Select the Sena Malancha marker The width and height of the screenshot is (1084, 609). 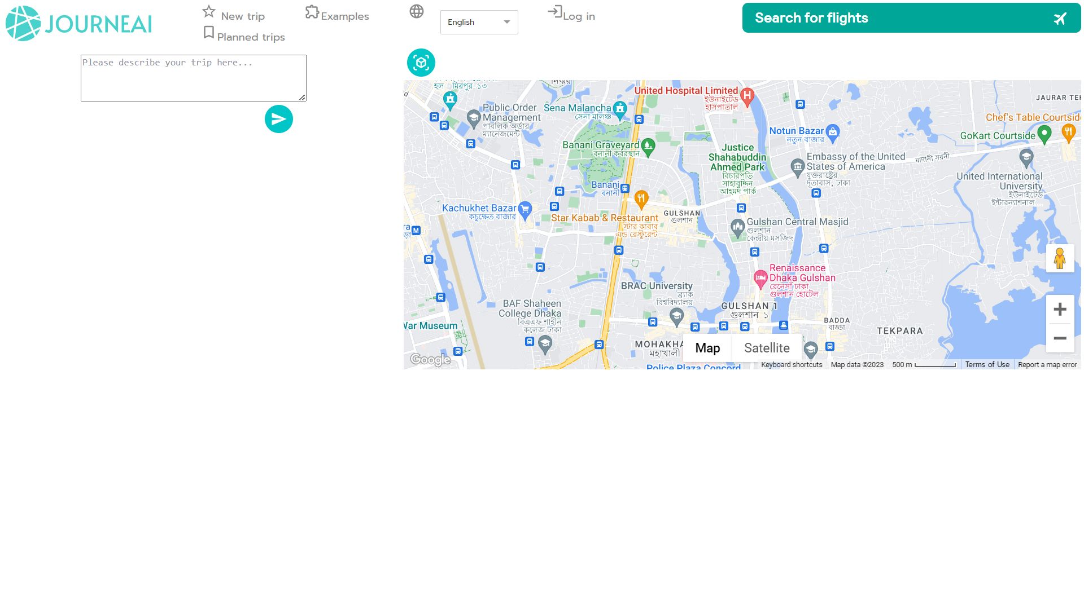point(620,109)
